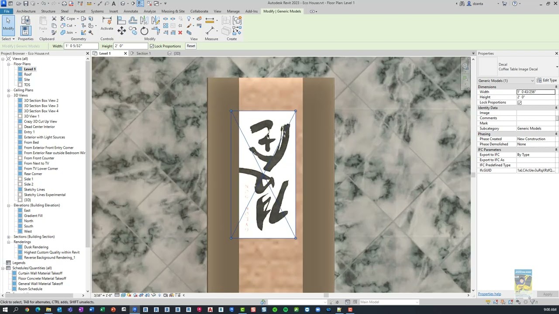The image size is (559, 314).
Task: Expand the Ceiling Plans tree node
Action: click(x=9, y=90)
